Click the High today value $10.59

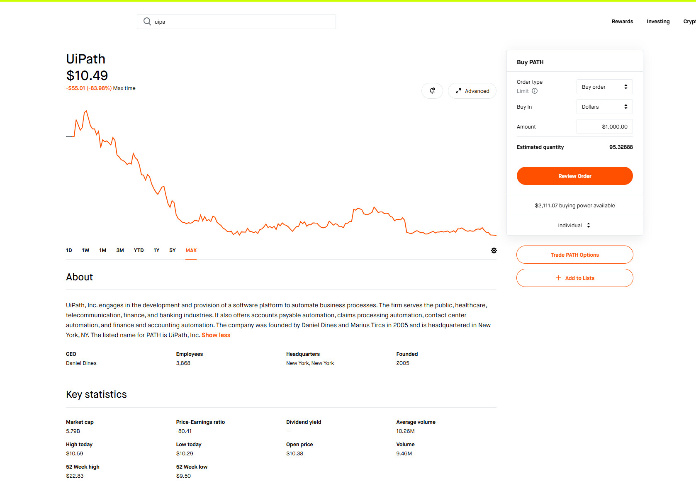(75, 454)
